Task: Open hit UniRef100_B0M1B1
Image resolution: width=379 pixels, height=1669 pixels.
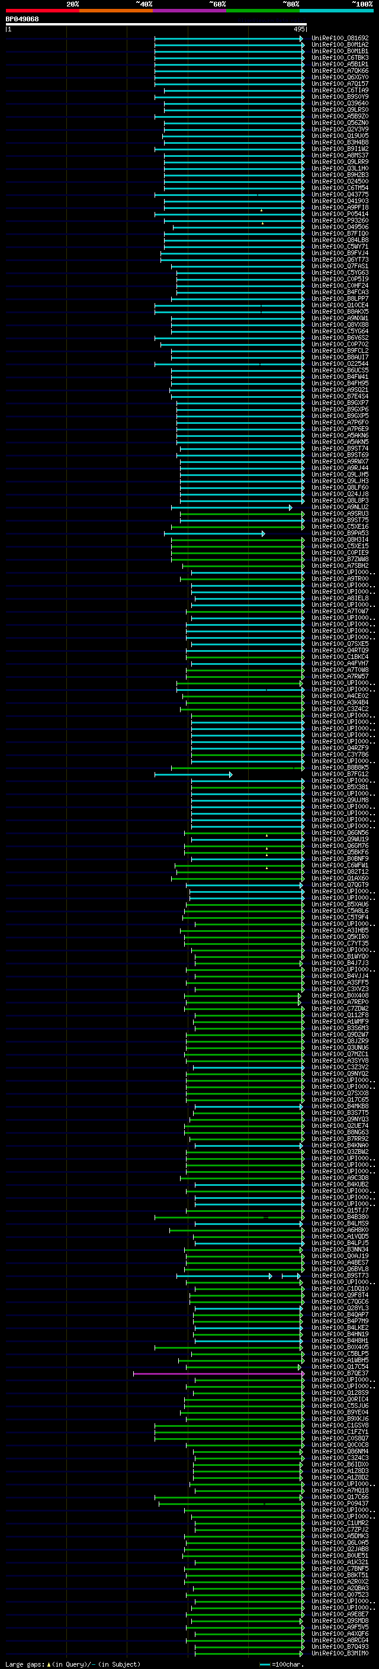Action: pyautogui.click(x=340, y=51)
